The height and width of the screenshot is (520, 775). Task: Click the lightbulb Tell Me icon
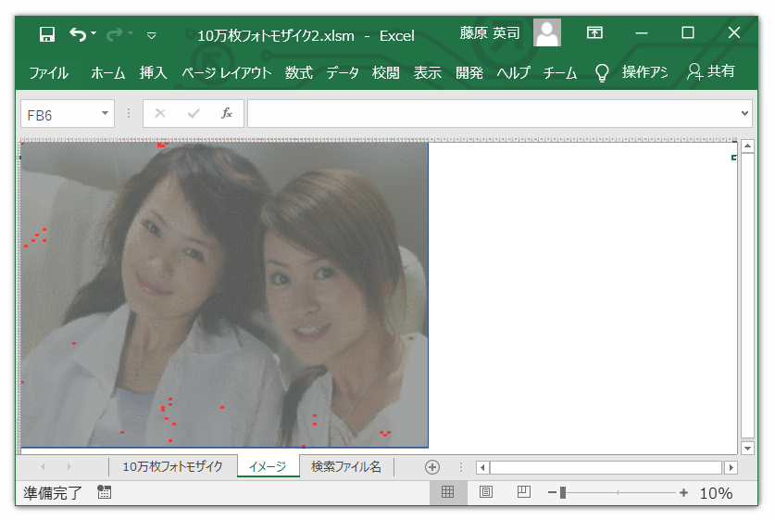pyautogui.click(x=602, y=72)
